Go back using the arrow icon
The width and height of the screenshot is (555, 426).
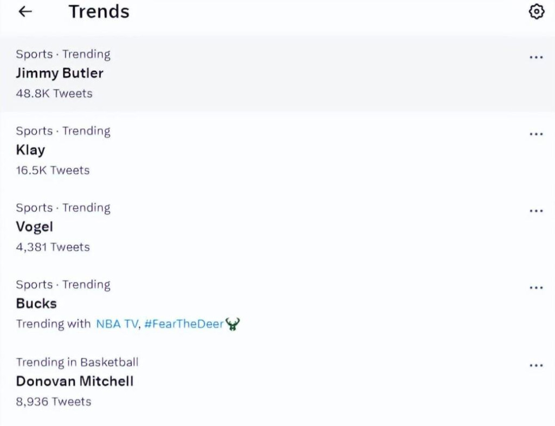coord(25,12)
